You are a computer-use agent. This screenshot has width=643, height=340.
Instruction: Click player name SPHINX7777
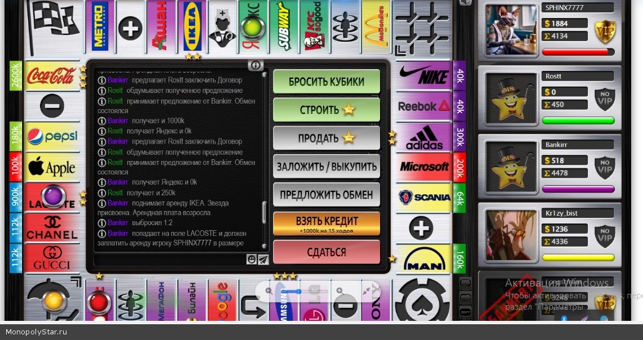564,8
